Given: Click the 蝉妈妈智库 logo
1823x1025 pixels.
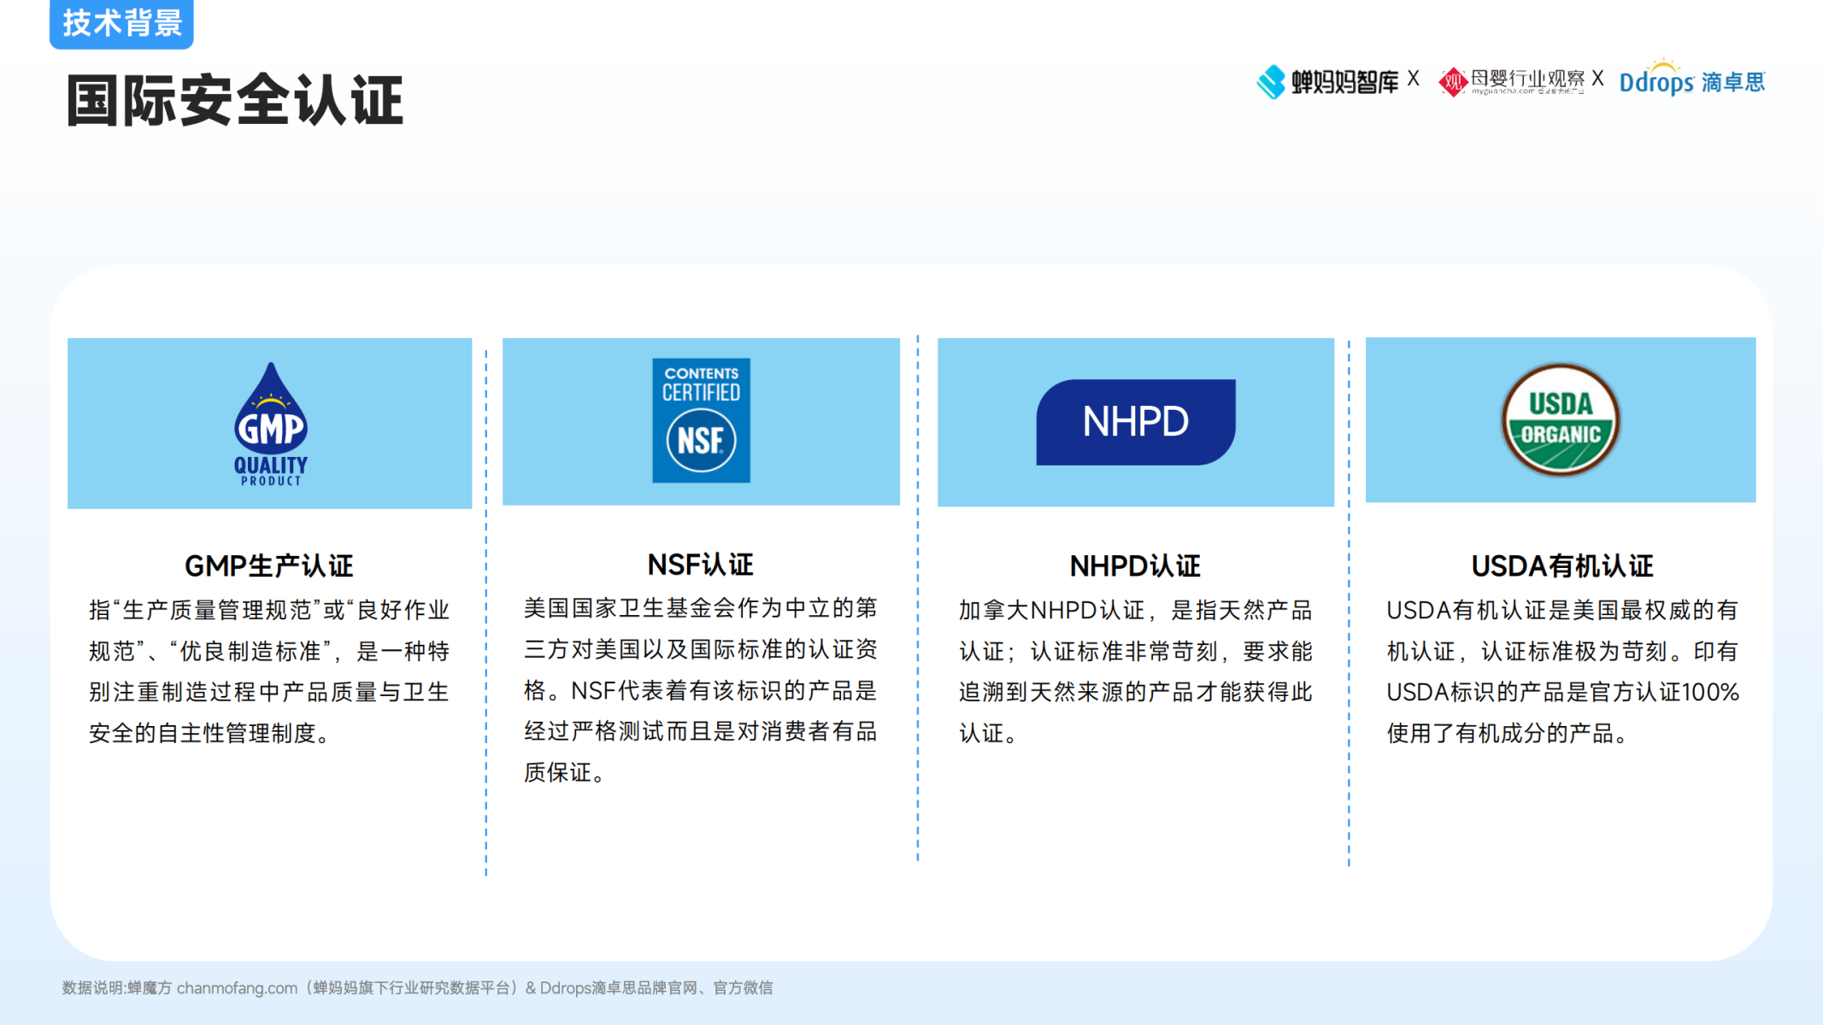Looking at the screenshot, I should click(1327, 82).
